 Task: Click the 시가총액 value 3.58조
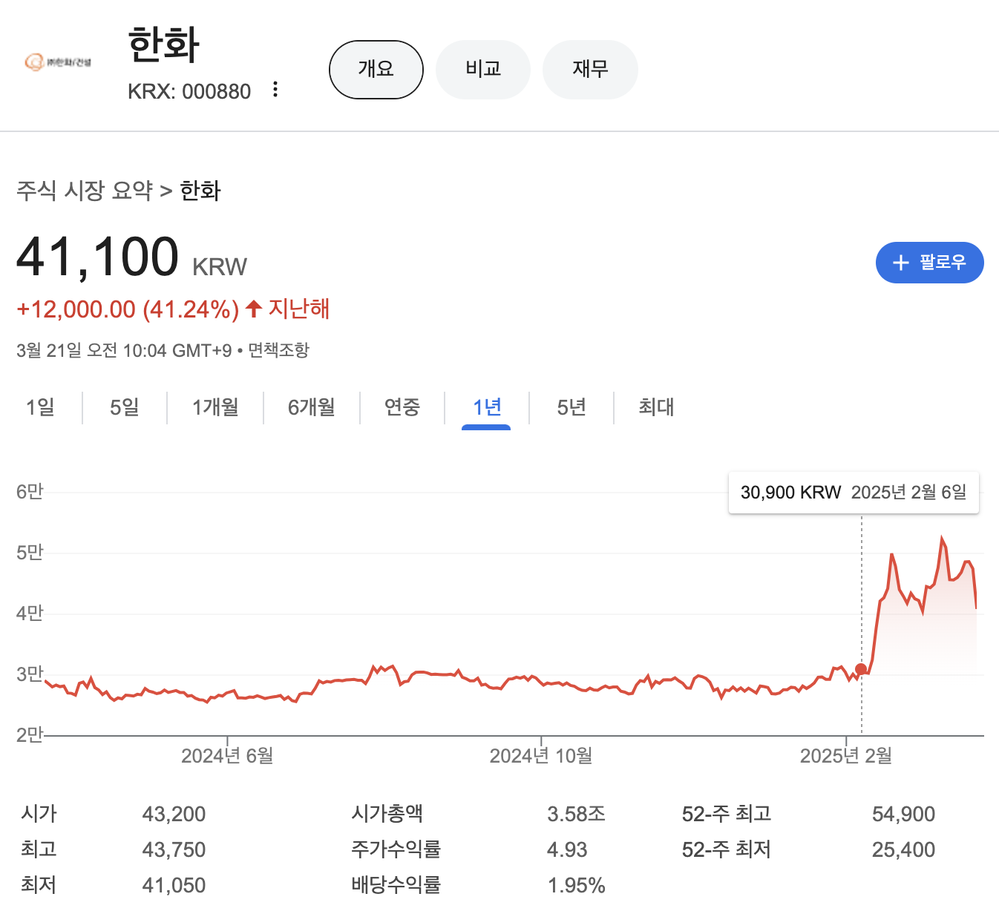[577, 814]
